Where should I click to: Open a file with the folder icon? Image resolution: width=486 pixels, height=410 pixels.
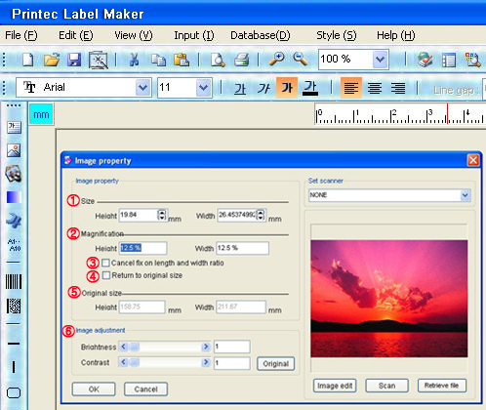pos(52,60)
